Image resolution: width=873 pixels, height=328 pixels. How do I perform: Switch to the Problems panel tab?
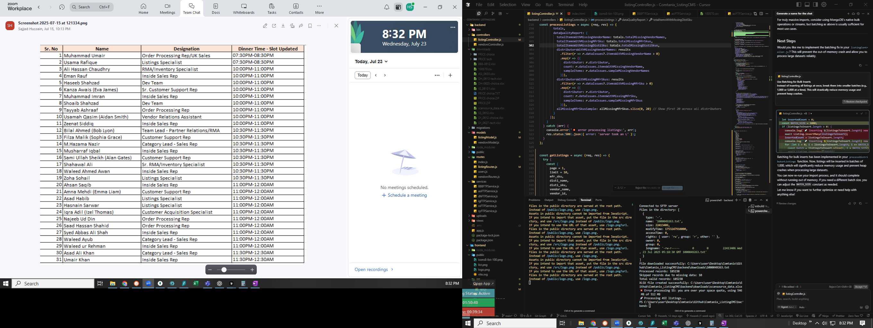point(534,200)
